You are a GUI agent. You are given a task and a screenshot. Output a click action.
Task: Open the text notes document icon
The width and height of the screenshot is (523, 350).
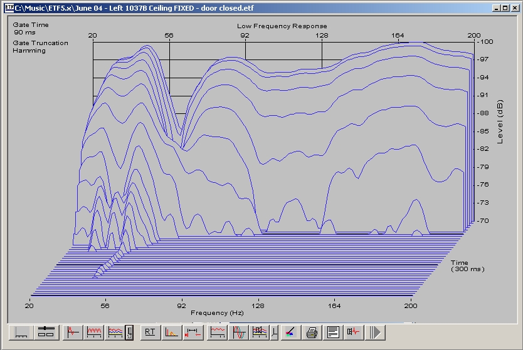tap(333, 332)
